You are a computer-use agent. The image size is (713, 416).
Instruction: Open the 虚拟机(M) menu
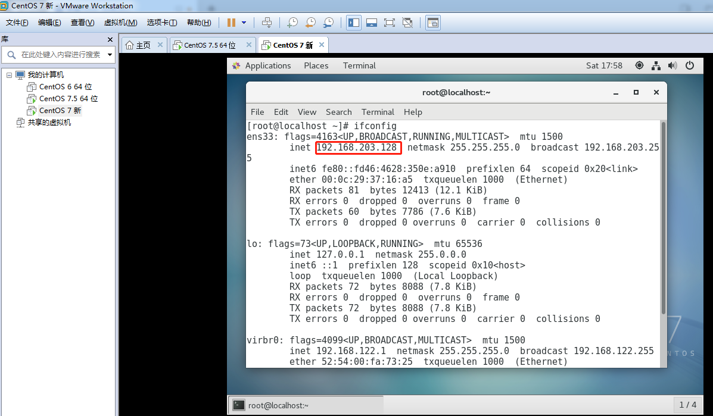pos(120,23)
